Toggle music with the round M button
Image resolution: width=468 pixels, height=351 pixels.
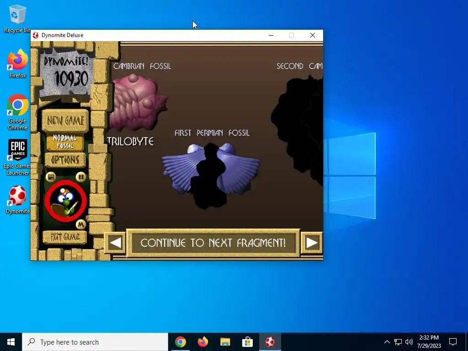pyautogui.click(x=81, y=224)
